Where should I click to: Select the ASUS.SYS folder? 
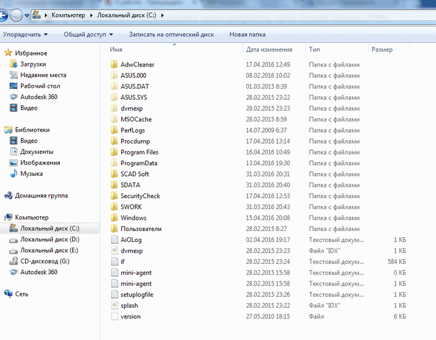pyautogui.click(x=134, y=98)
